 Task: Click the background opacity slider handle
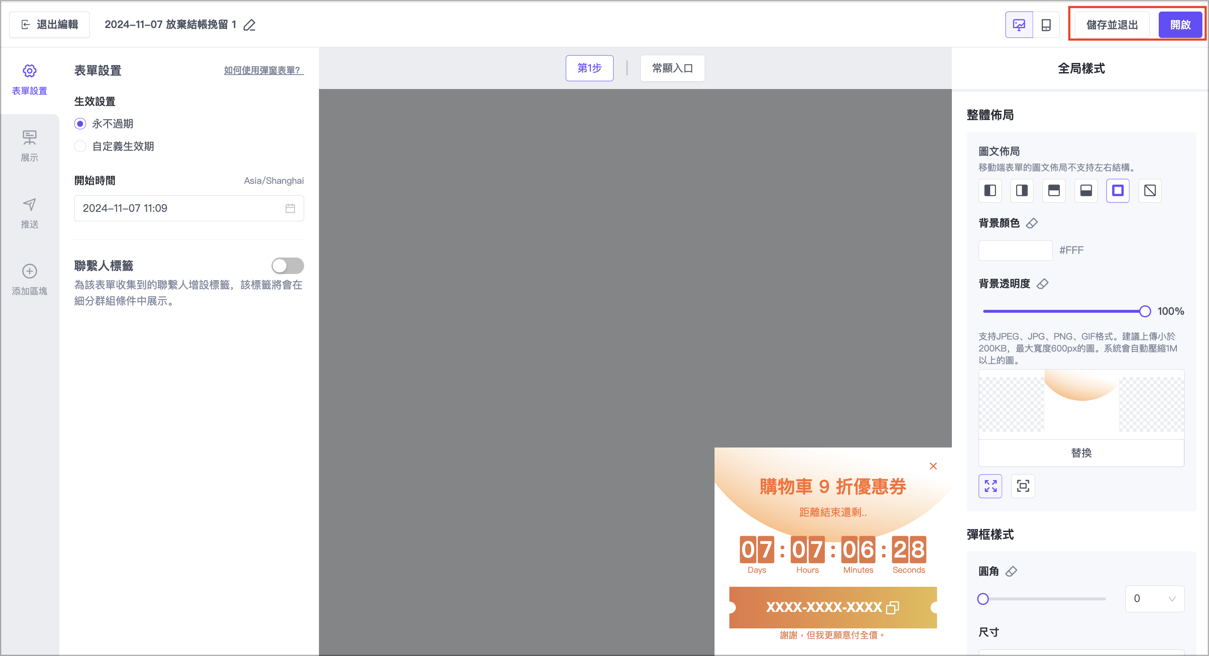point(1145,311)
